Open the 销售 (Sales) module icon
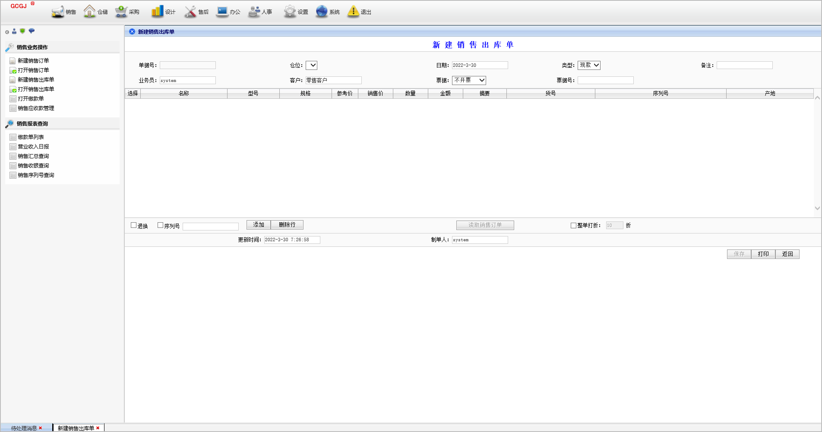 (58, 12)
